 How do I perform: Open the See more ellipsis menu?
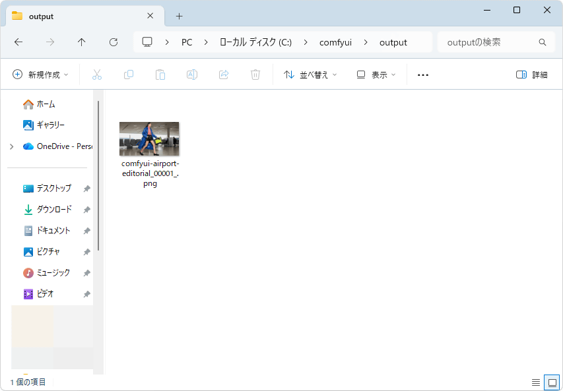[x=423, y=75]
